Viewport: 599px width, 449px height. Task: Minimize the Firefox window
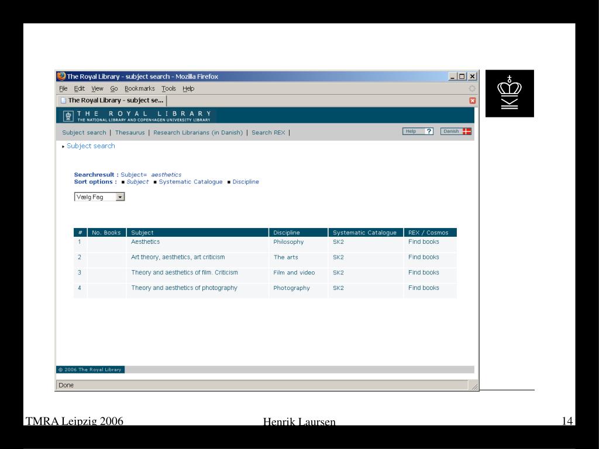click(453, 77)
